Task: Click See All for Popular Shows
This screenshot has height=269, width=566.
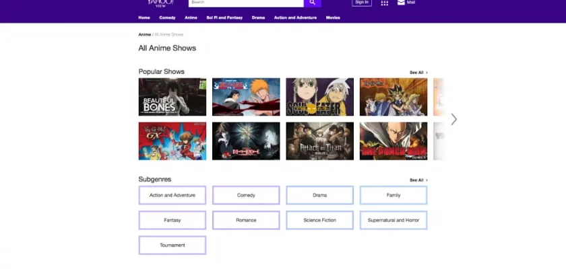Action: click(418, 73)
